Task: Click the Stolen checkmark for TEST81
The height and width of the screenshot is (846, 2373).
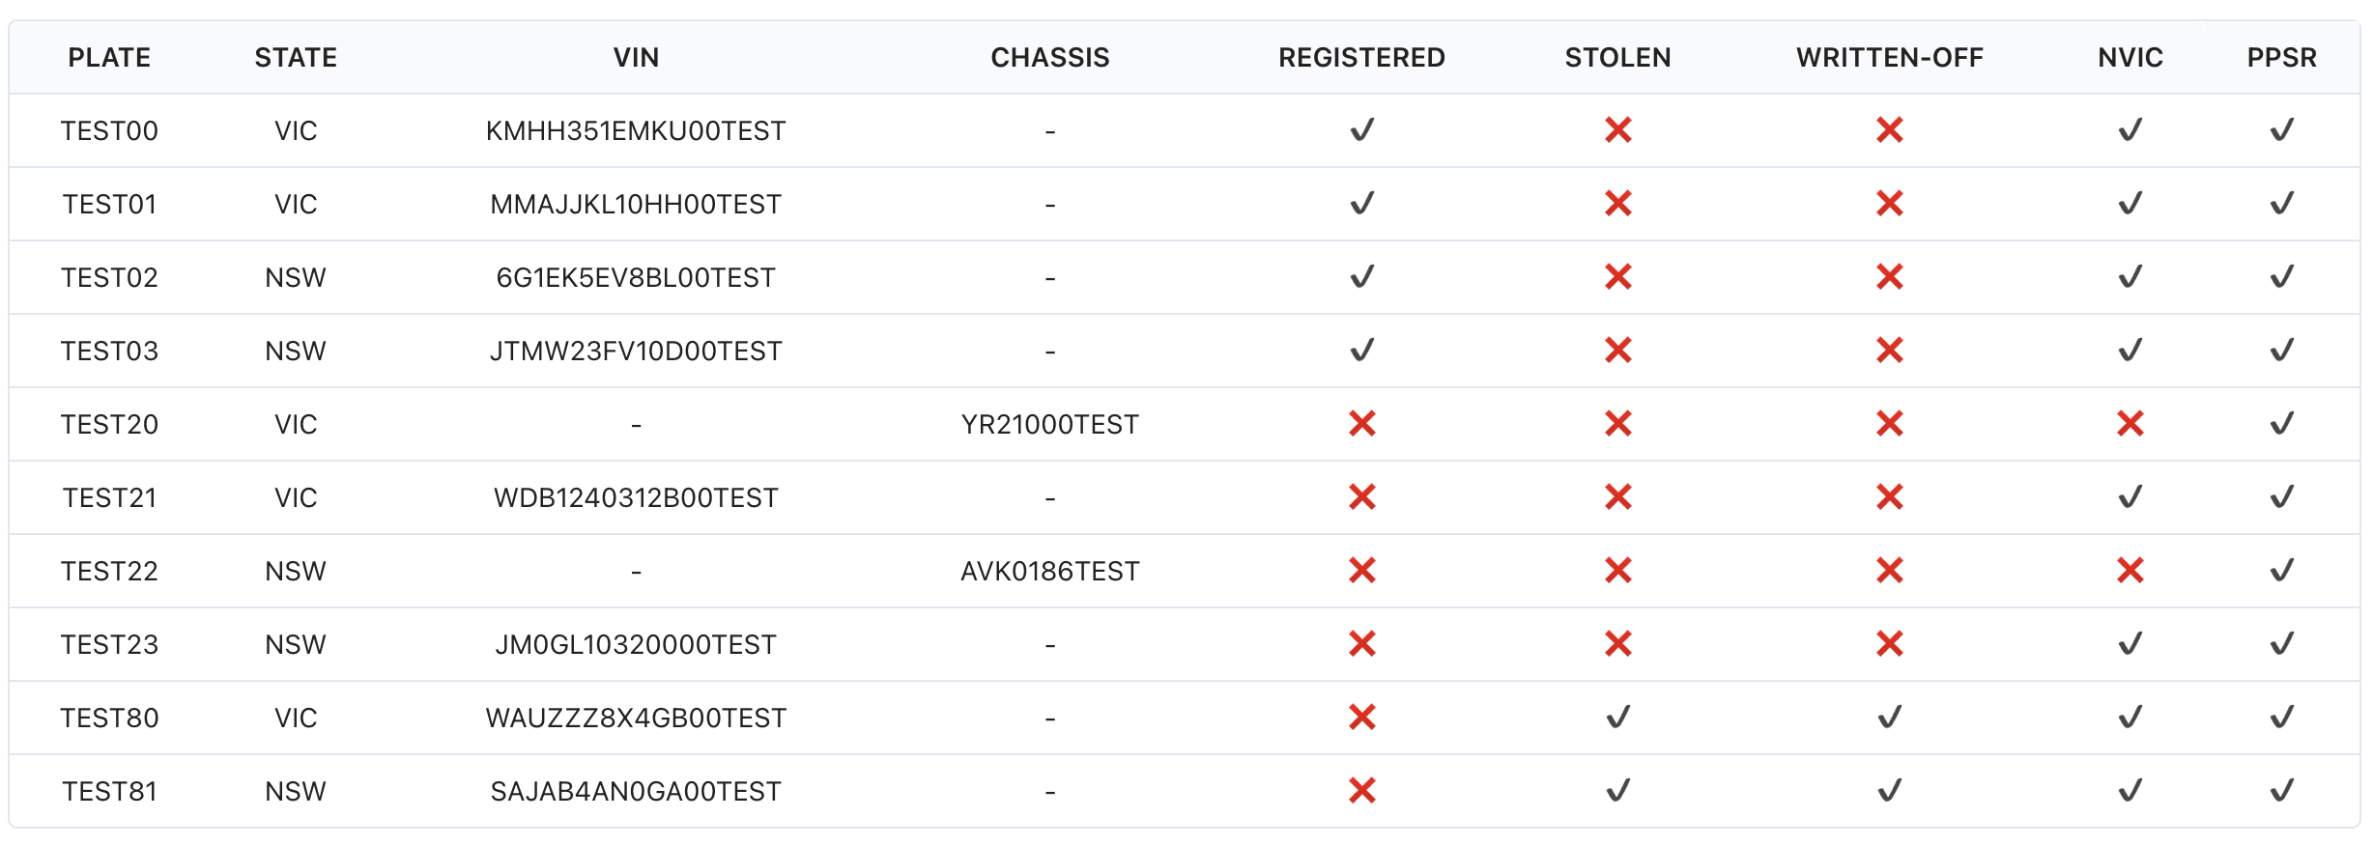Action: coord(1617,791)
